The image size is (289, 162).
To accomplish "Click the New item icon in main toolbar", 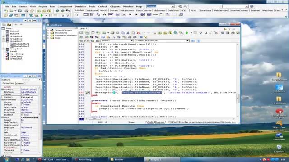I will pos(6,11).
